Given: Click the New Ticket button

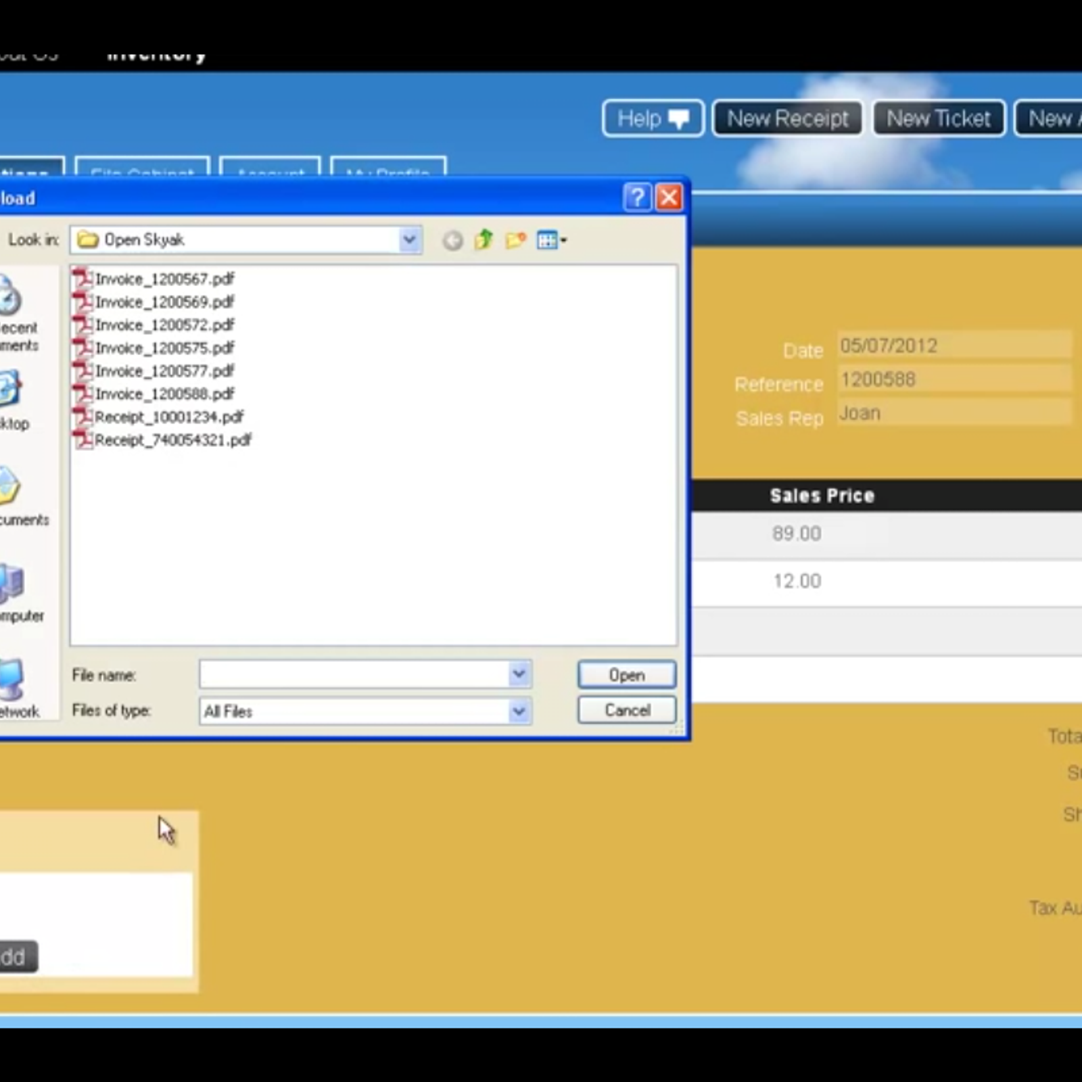Looking at the screenshot, I should pyautogui.click(x=939, y=119).
